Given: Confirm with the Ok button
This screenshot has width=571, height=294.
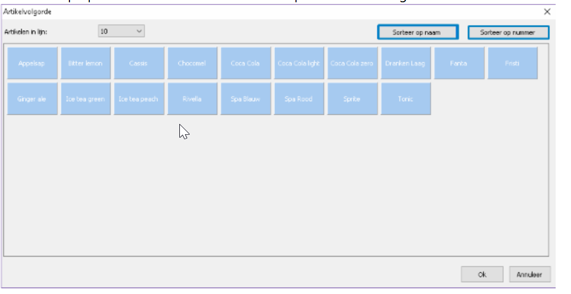Looking at the screenshot, I should pyautogui.click(x=482, y=274).
